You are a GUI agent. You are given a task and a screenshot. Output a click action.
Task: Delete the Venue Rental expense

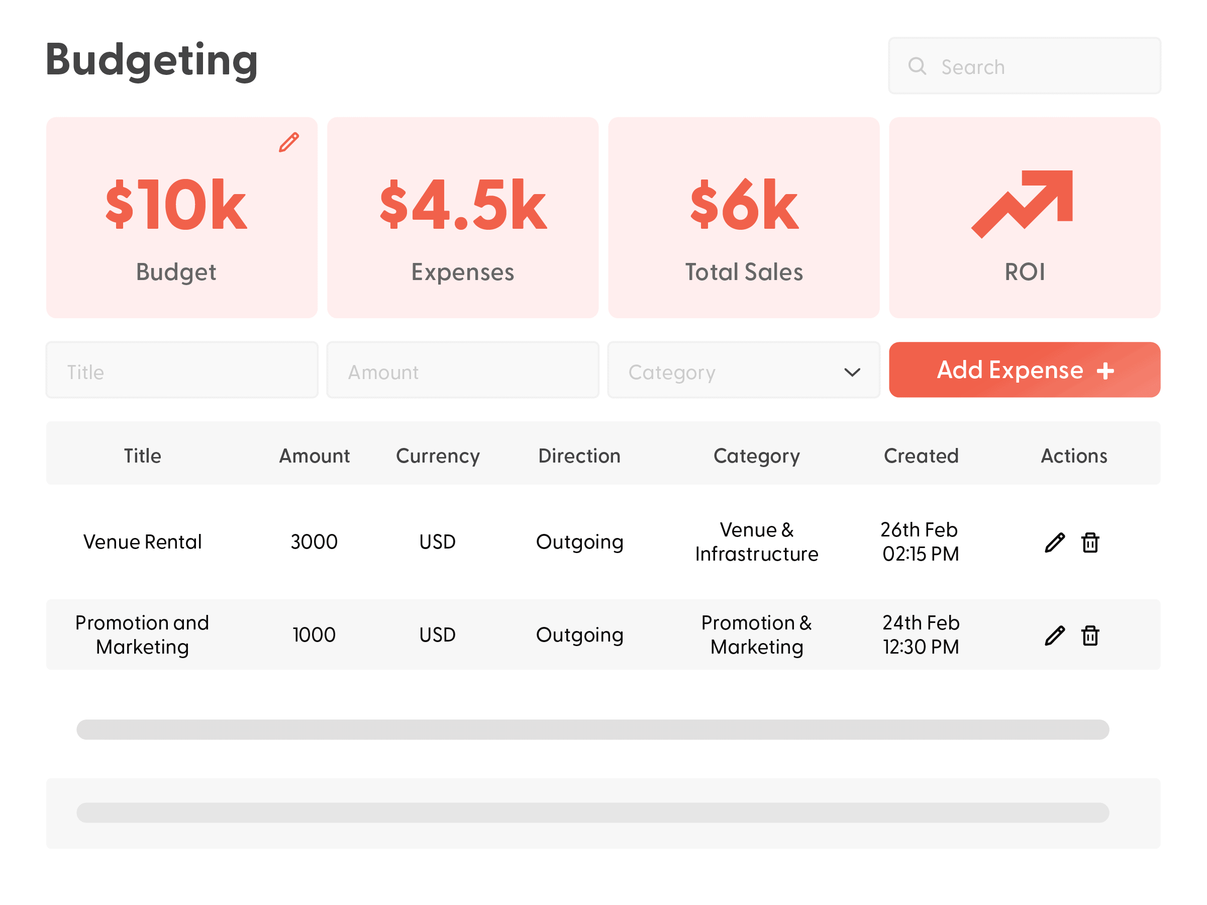(1090, 542)
